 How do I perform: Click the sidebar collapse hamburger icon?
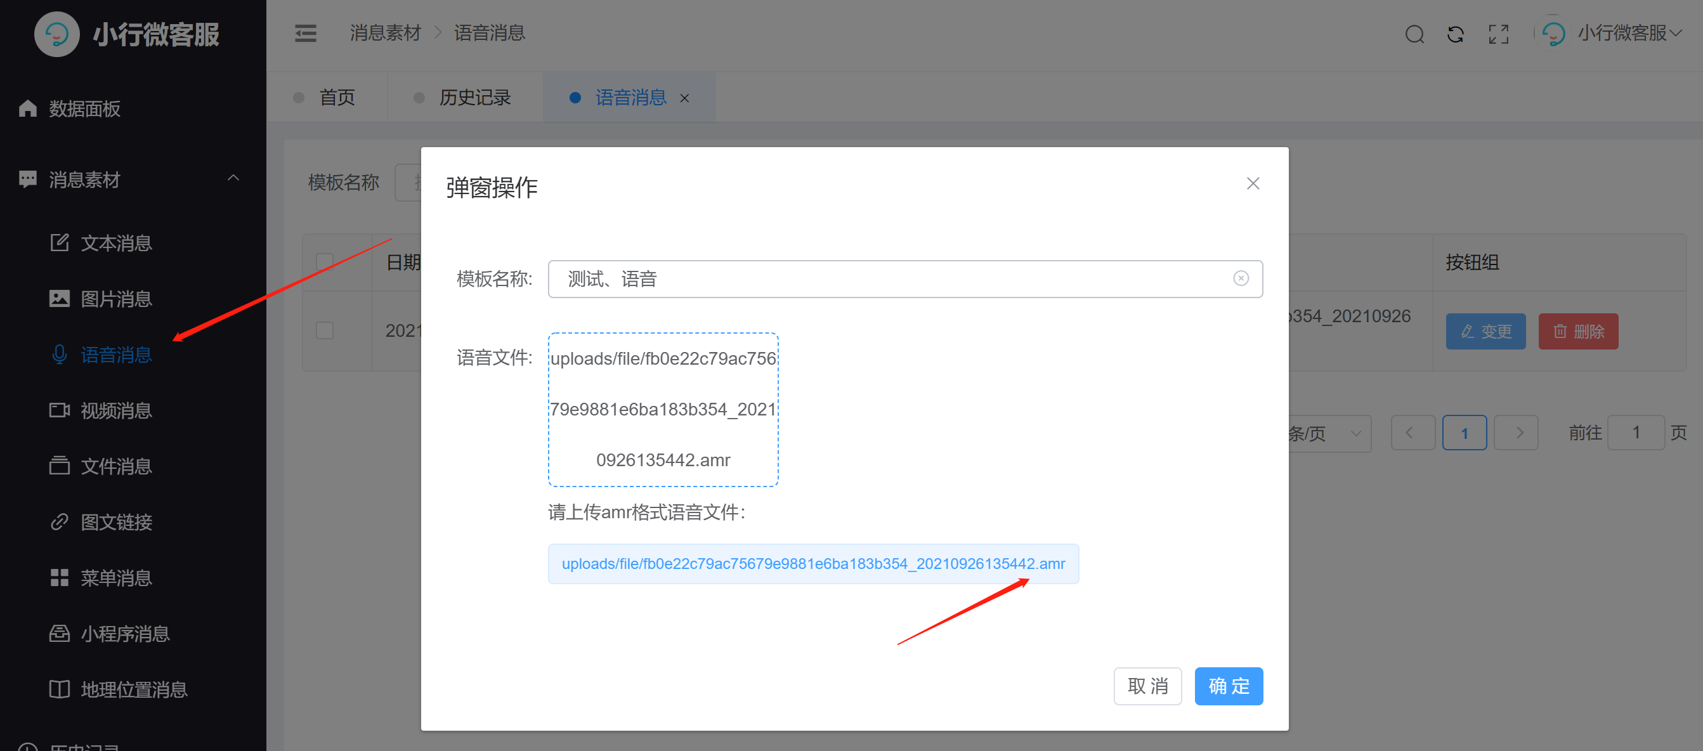coord(305,33)
